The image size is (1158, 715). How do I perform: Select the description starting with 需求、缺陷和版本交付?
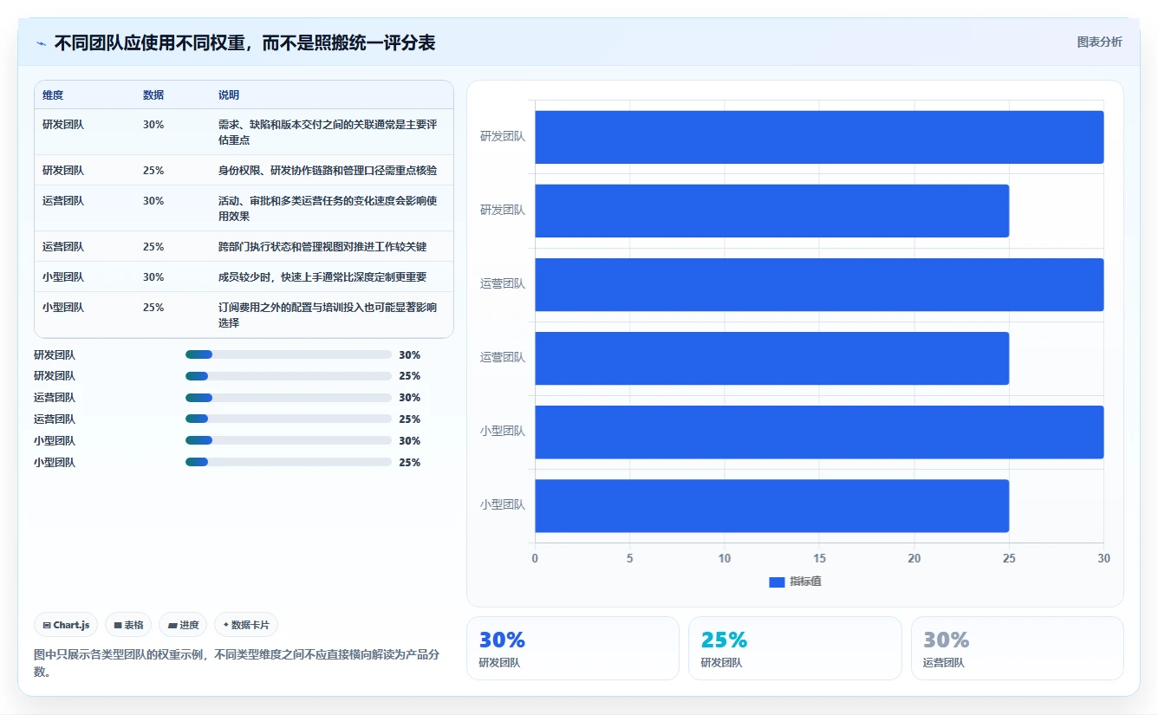point(328,132)
